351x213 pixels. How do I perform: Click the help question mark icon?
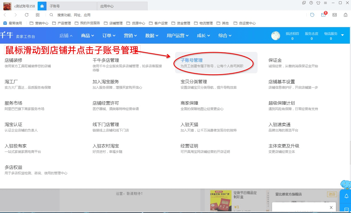pyautogui.click(x=311, y=3)
